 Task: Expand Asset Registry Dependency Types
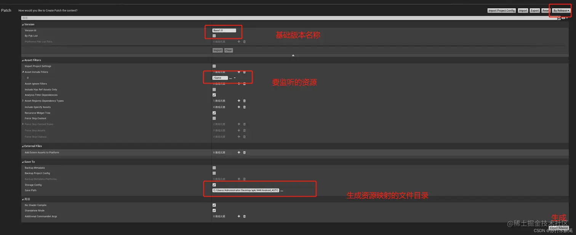pos(22,101)
